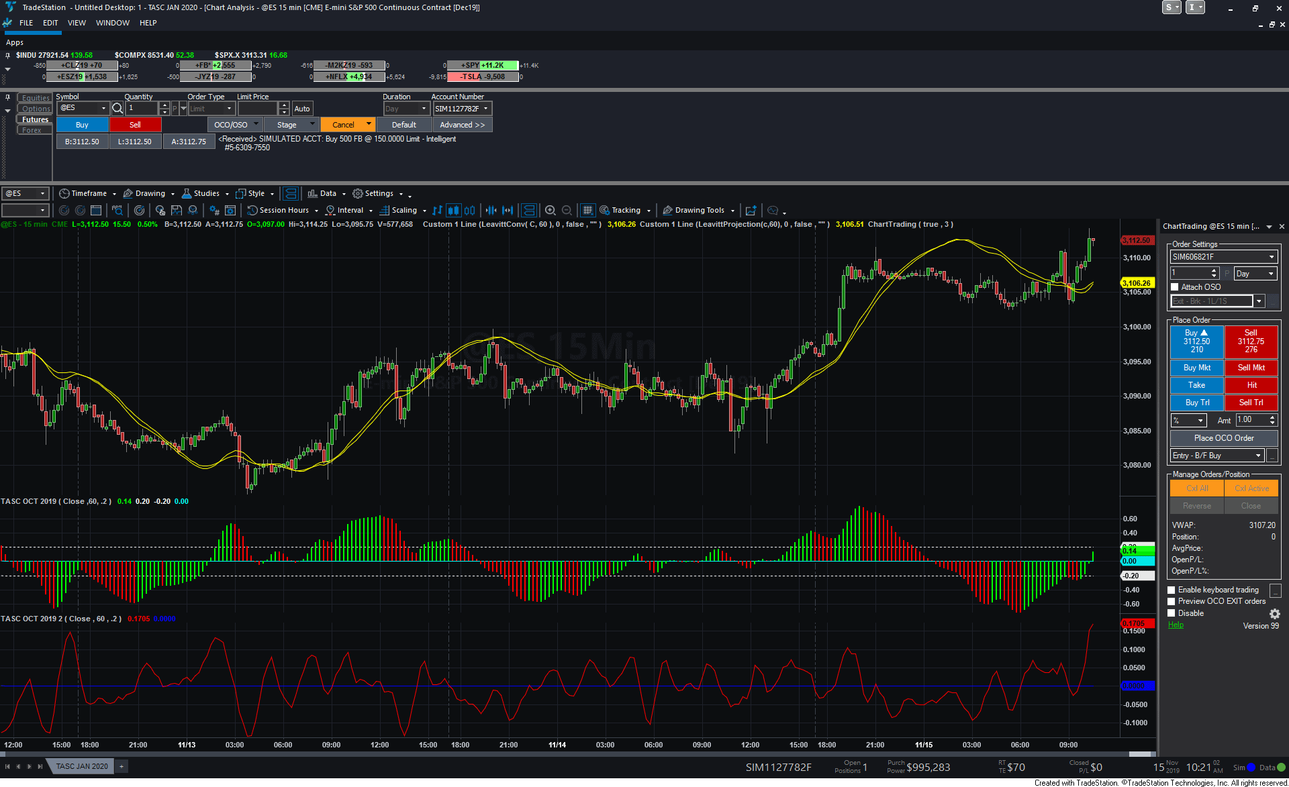Image resolution: width=1289 pixels, height=787 pixels.
Task: Select the Zoom Out tool on the chart toolbar
Action: tap(567, 210)
